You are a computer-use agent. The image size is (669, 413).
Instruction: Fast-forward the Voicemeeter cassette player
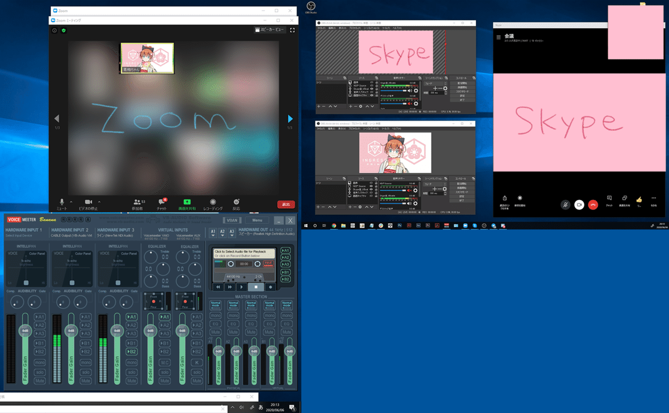pyautogui.click(x=229, y=287)
